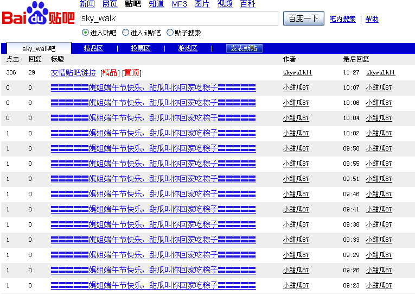Click the 11-27 last reply date
415x294 pixels.
(x=351, y=72)
